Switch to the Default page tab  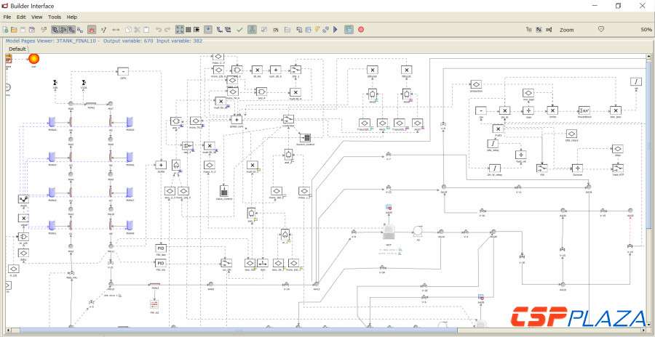(x=17, y=49)
